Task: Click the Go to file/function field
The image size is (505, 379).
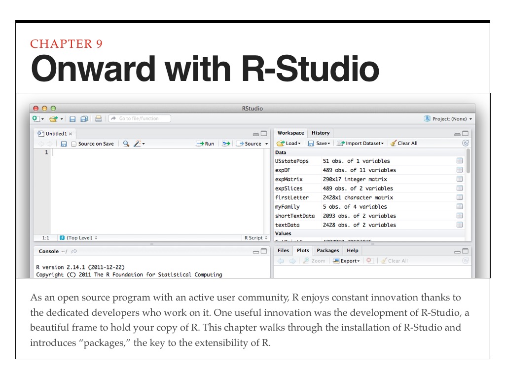Action: [140, 118]
